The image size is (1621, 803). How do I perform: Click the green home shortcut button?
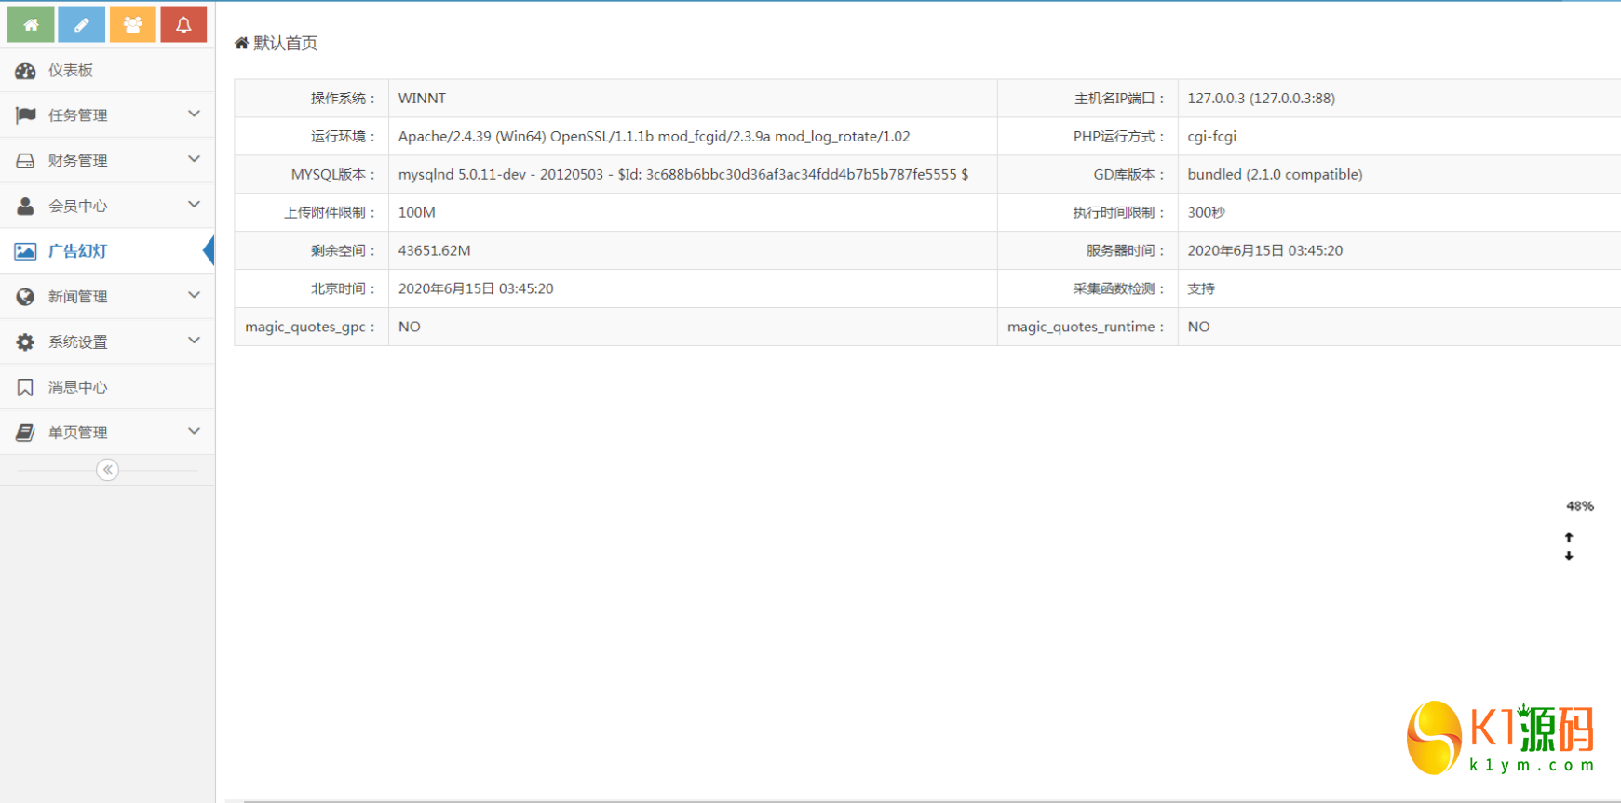[x=31, y=24]
